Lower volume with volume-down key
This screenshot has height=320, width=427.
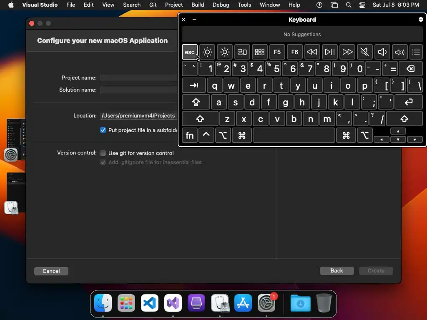382,52
